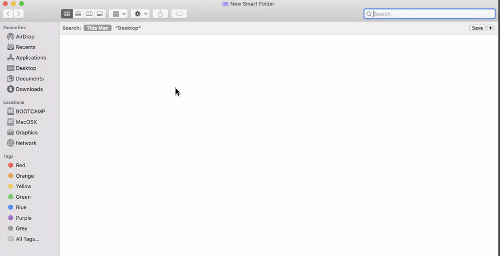Image resolution: width=500 pixels, height=256 pixels.
Task: Click the New Smart Folder title icon
Action: tap(225, 4)
